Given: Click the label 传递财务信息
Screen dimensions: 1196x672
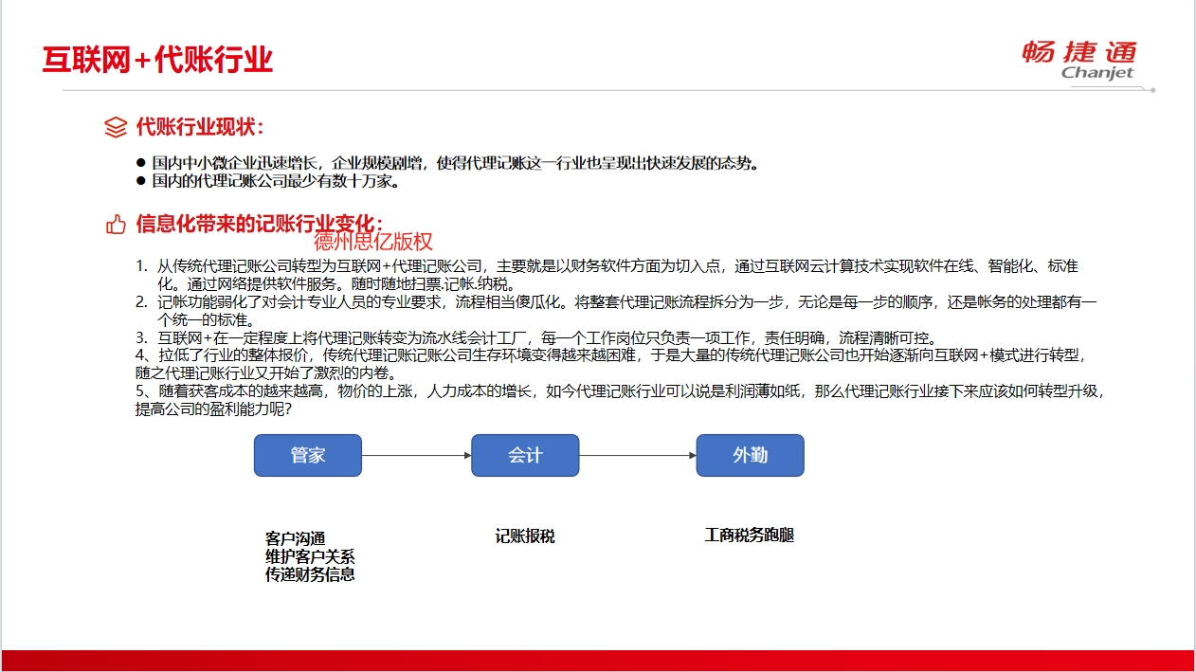Looking at the screenshot, I should [310, 574].
